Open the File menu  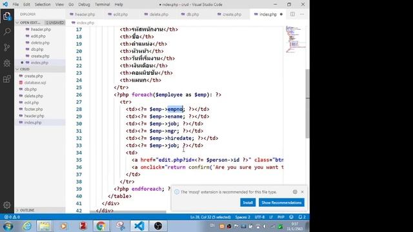click(15, 5)
